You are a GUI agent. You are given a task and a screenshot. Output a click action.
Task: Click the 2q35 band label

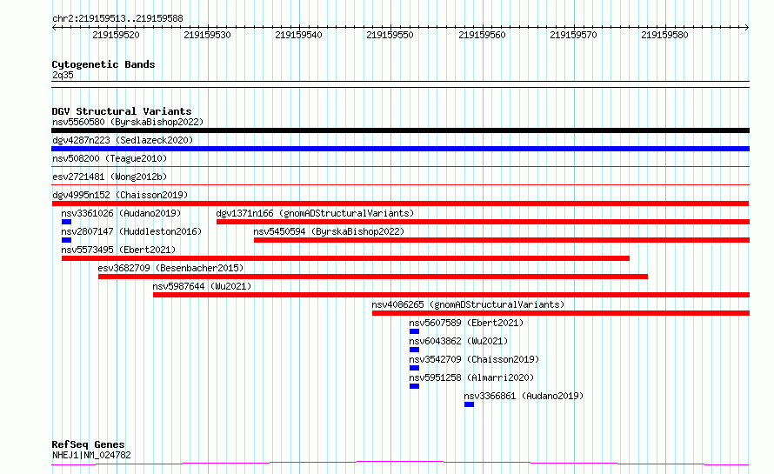pyautogui.click(x=63, y=75)
